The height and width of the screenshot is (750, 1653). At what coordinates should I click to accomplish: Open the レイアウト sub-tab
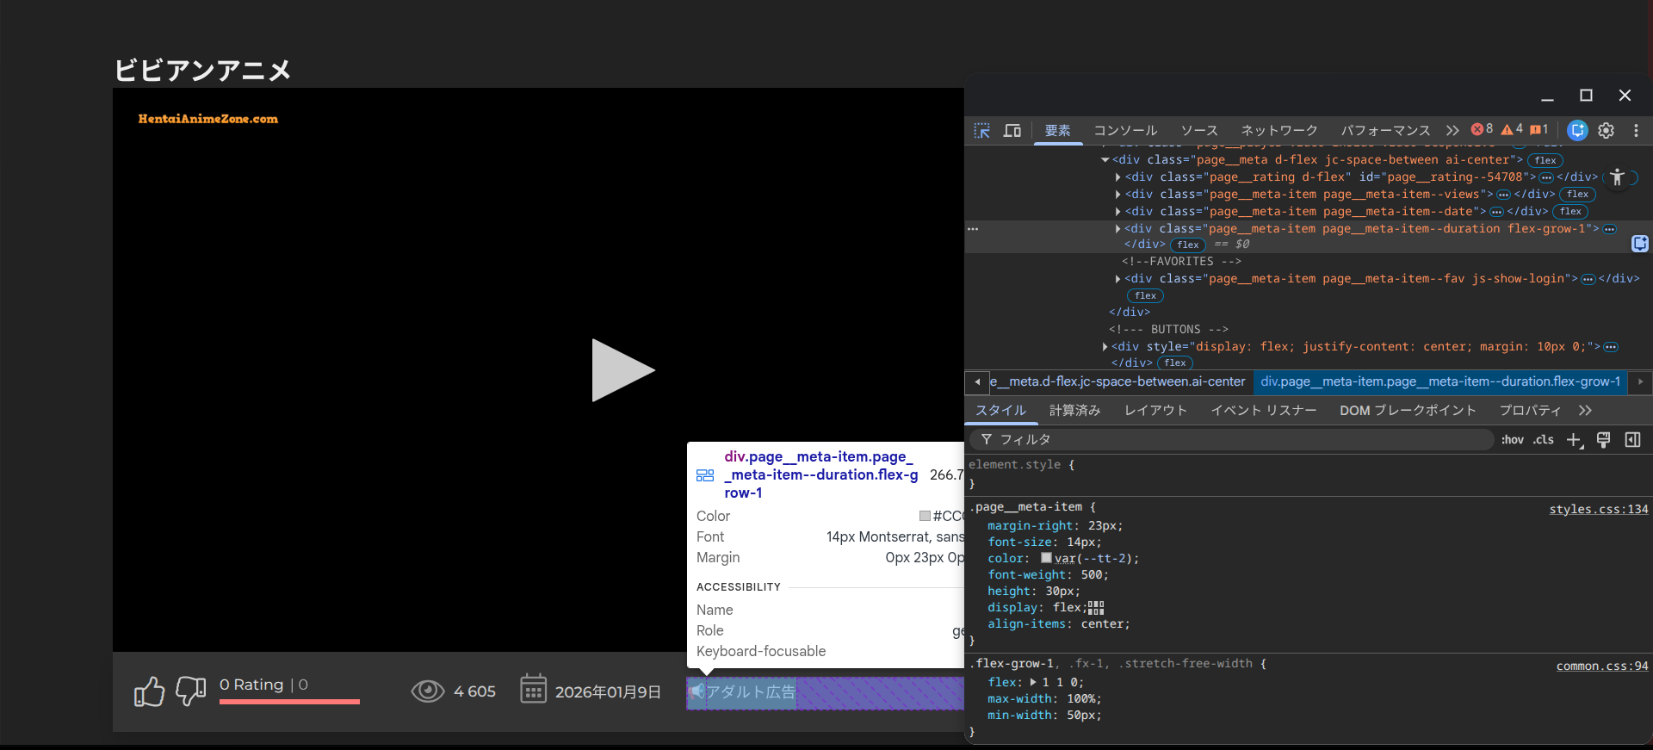[1155, 411]
